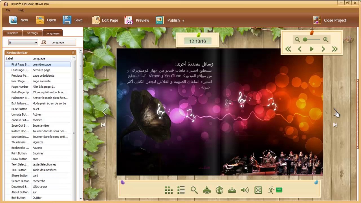Select the 'Table des matières' translation
The width and height of the screenshot is (361, 203).
(45, 170)
